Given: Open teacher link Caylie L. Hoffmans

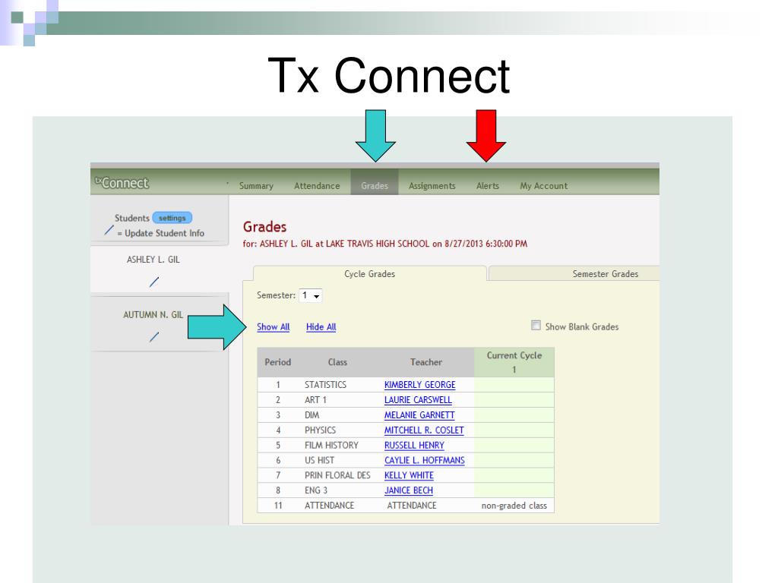Looking at the screenshot, I should click(425, 460).
